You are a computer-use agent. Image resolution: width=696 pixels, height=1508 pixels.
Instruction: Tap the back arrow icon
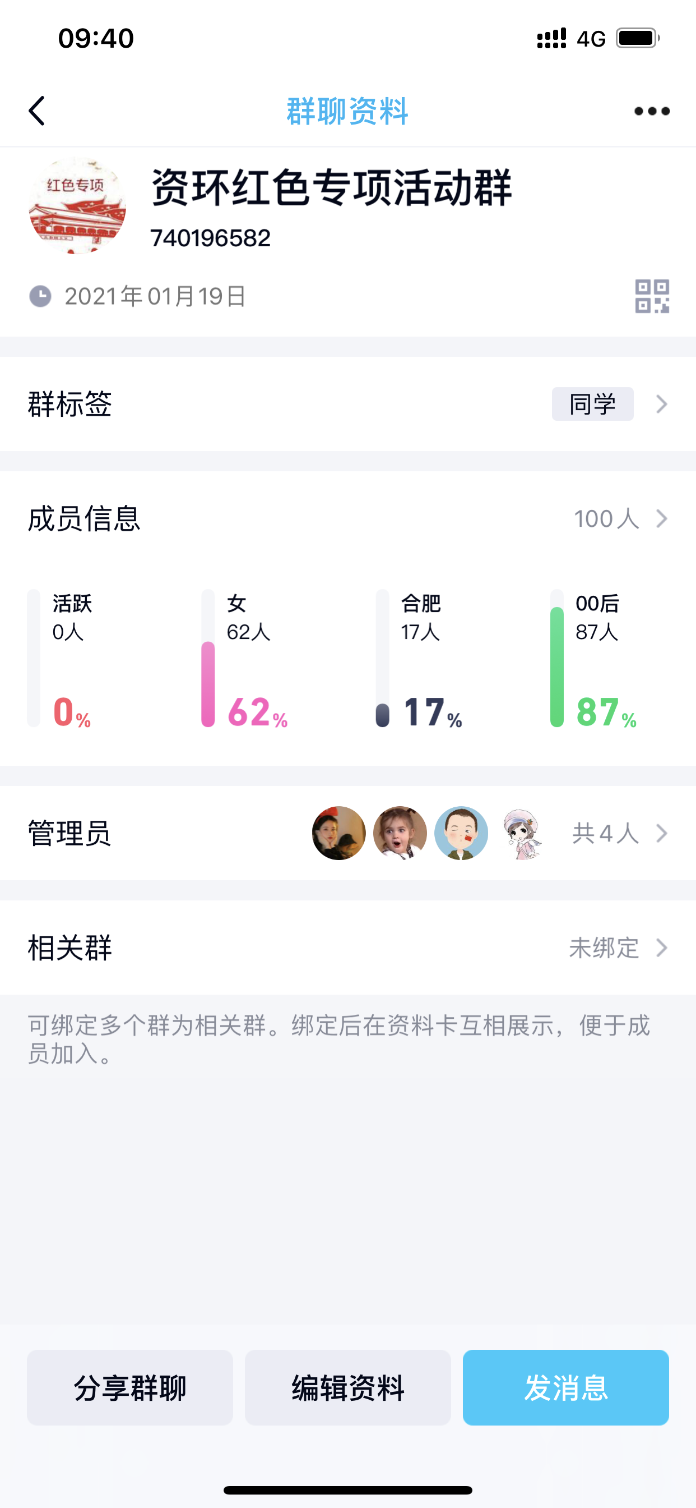coord(37,111)
